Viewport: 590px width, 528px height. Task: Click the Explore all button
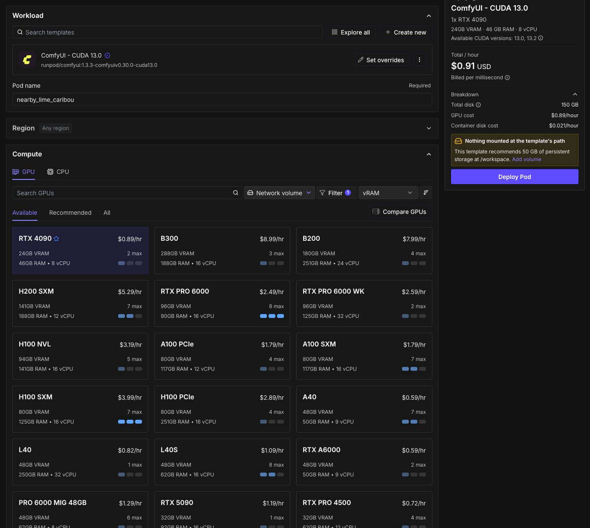351,32
